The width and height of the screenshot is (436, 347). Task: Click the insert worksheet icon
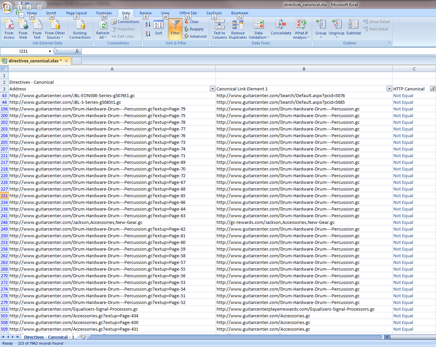83,337
